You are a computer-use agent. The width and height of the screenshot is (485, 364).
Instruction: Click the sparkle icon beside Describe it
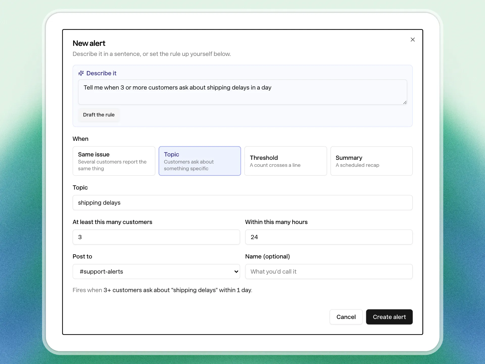tap(81, 73)
